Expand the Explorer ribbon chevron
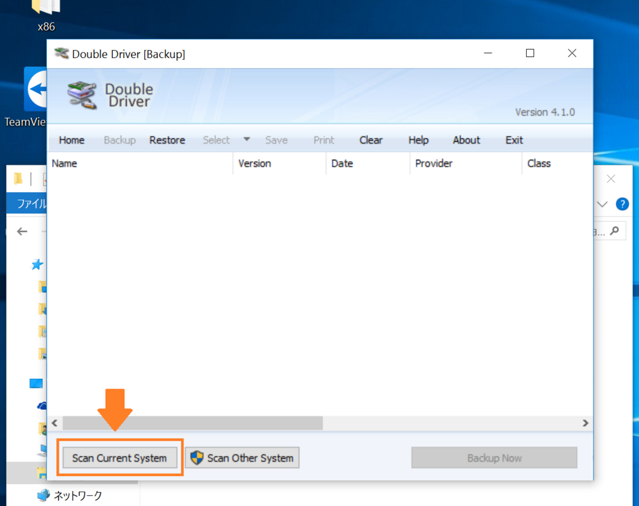 point(602,204)
